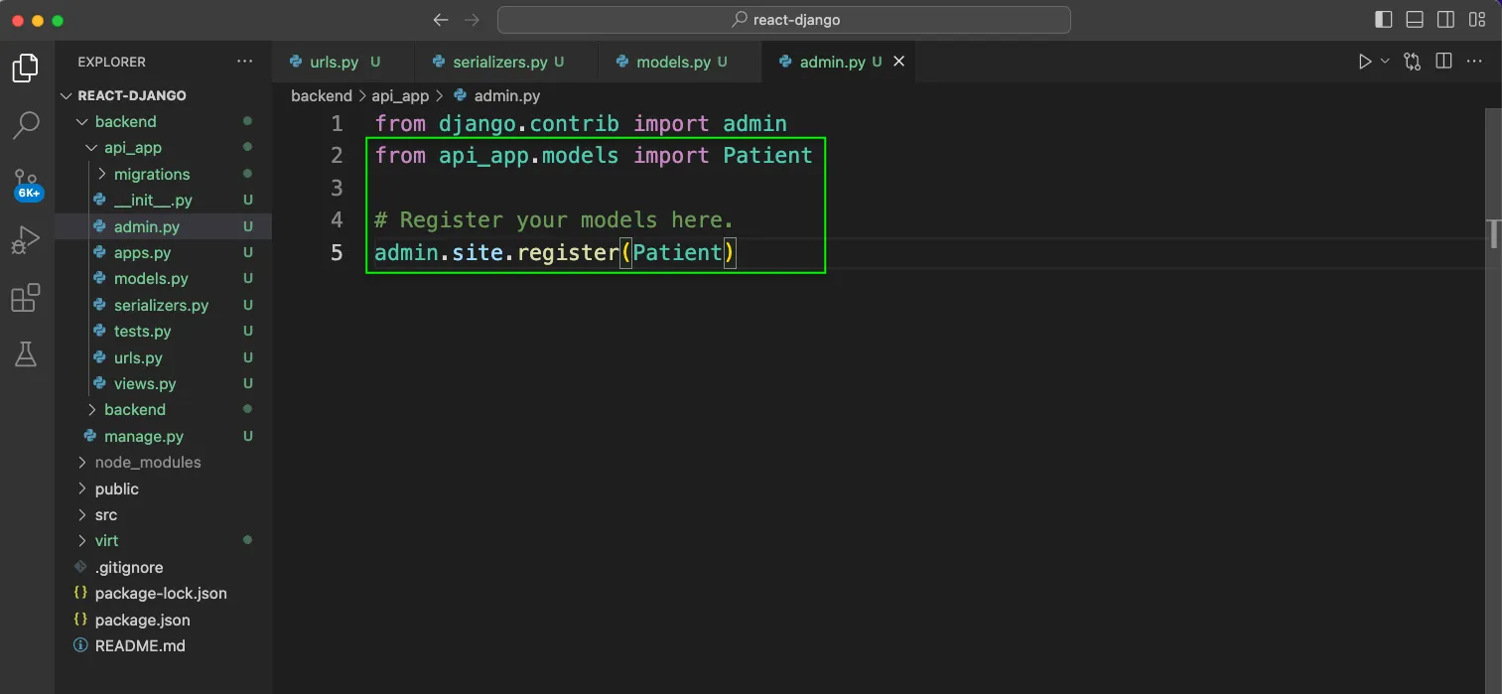This screenshot has width=1502, height=694.
Task: Close the admin.py editor tab
Action: pos(898,62)
